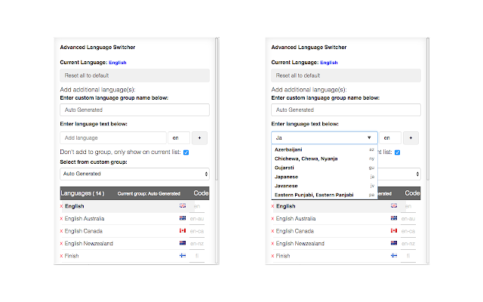The width and height of the screenshot is (483, 302).
Task: Open custom group dropdown arrows in right panel
Action: click(x=417, y=174)
